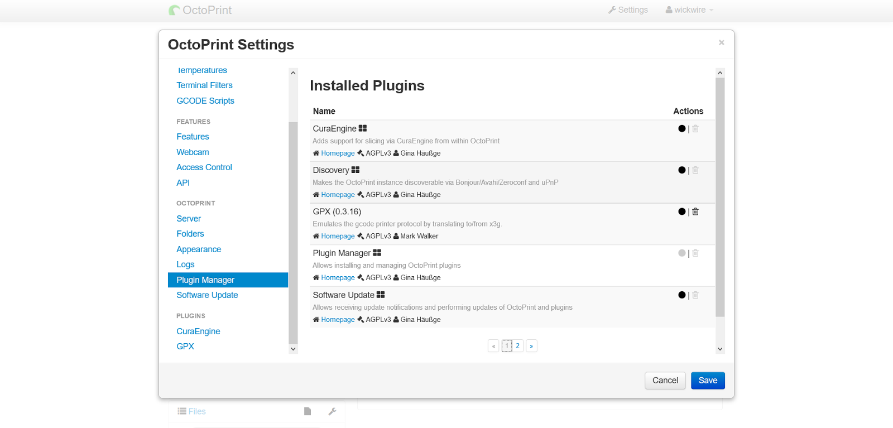Open the wickwire user dropdown
The height and width of the screenshot is (428, 893).
point(690,10)
